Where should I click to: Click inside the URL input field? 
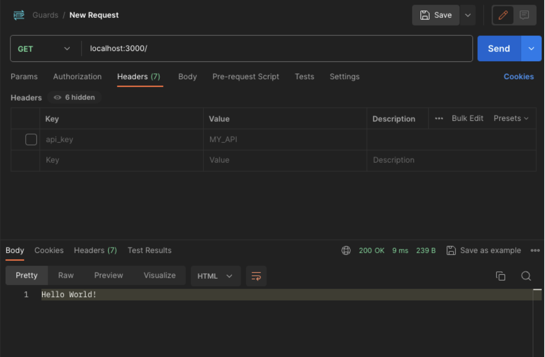[x=266, y=48]
